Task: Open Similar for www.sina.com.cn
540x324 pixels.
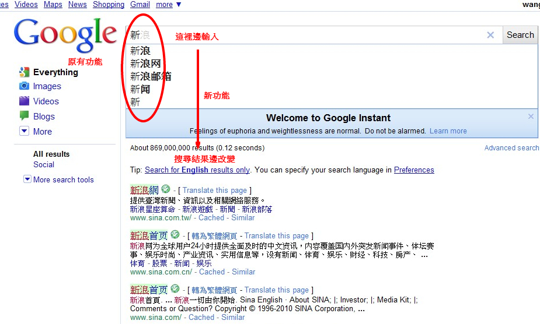Action: tap(243, 272)
